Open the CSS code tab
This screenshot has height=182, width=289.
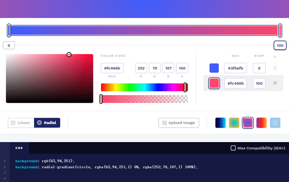[x=19, y=148]
